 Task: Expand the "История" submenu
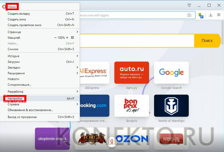tap(40, 56)
